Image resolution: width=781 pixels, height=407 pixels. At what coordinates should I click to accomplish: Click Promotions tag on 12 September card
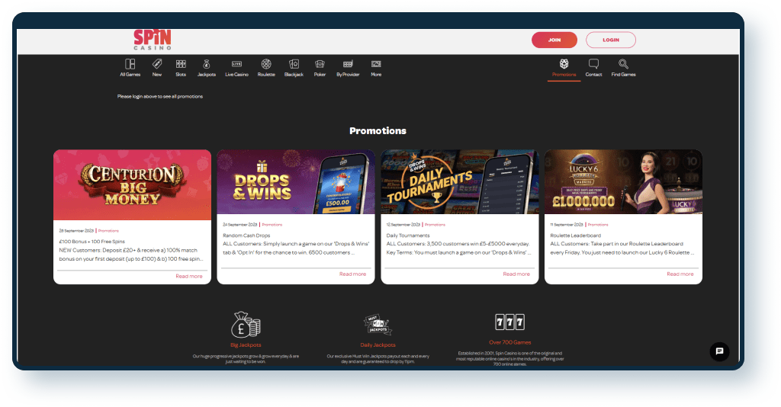point(435,225)
